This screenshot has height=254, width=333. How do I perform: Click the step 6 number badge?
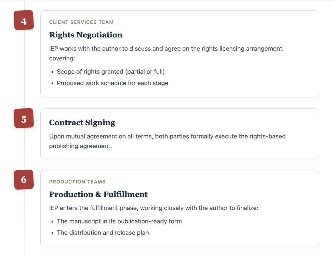click(x=24, y=180)
